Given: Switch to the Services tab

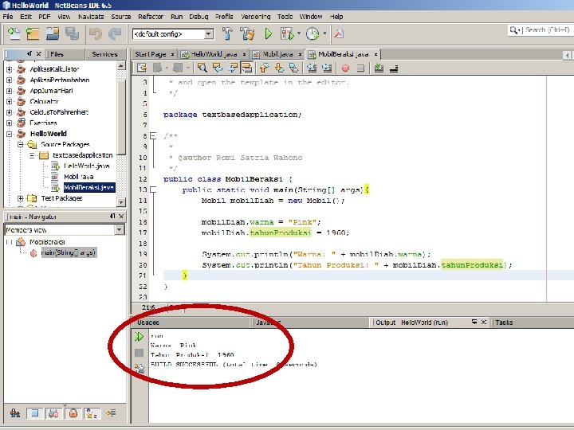Looking at the screenshot, I should click(104, 54).
